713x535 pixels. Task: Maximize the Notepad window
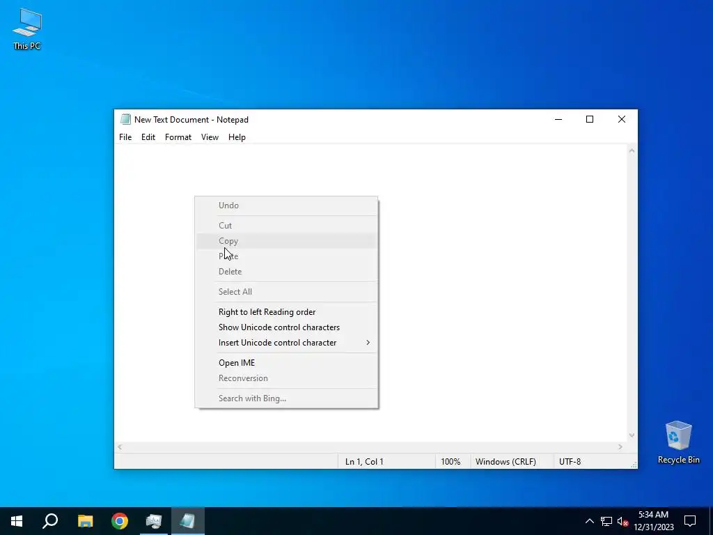coord(590,119)
